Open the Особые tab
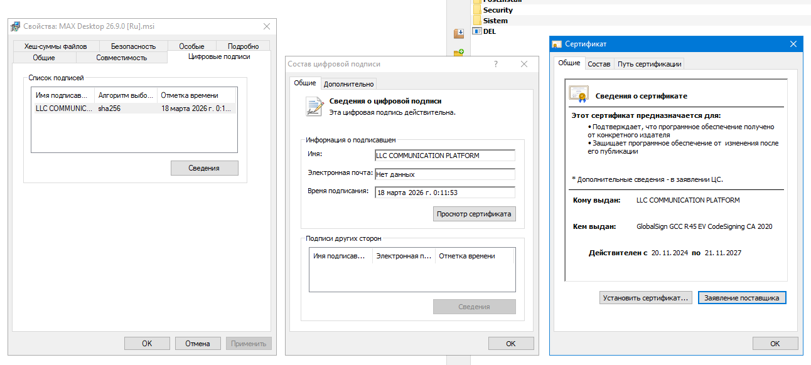Viewport: 811px width, 365px height. [x=191, y=46]
